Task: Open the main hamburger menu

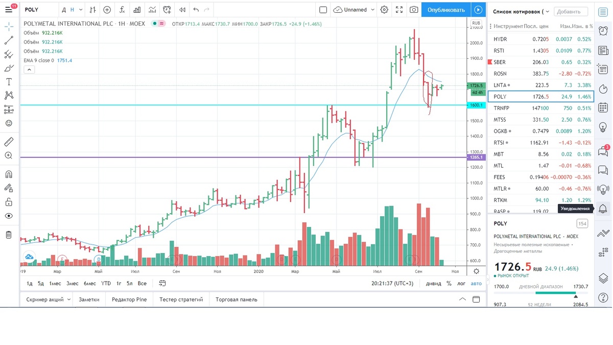Action: [9, 9]
